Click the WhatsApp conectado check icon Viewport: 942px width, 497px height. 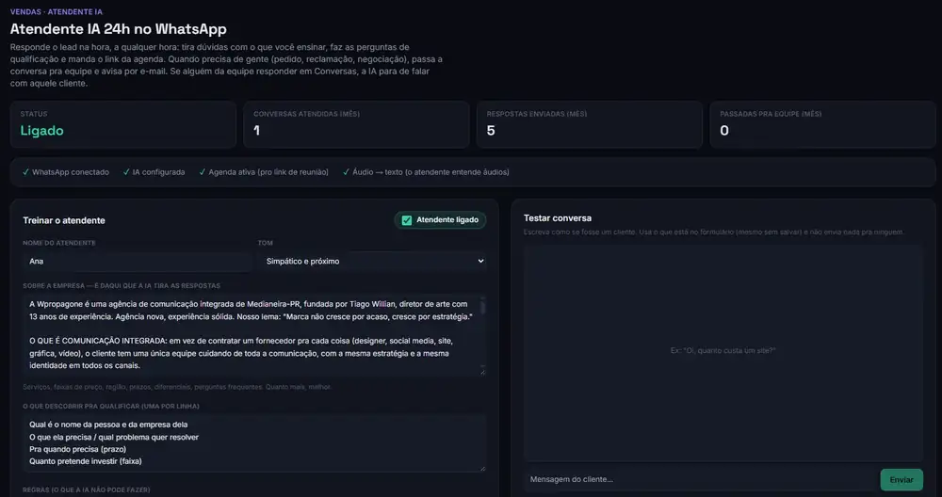pos(25,172)
